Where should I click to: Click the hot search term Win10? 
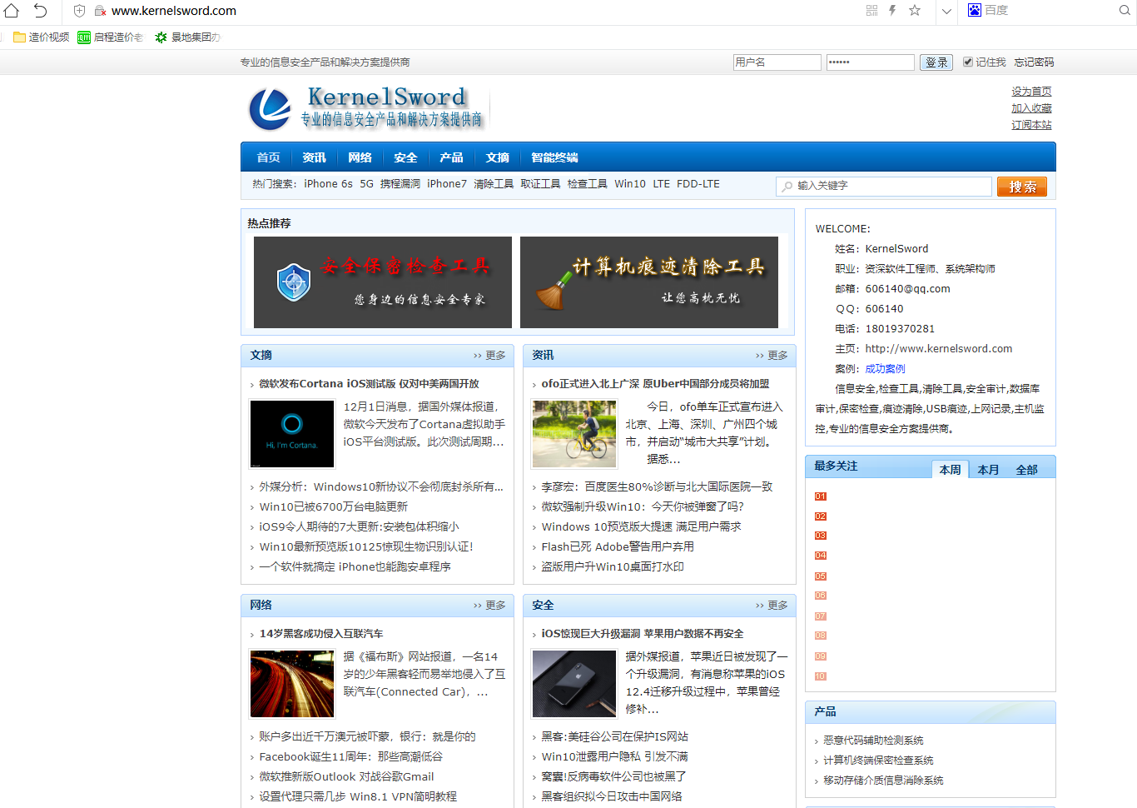tap(630, 184)
